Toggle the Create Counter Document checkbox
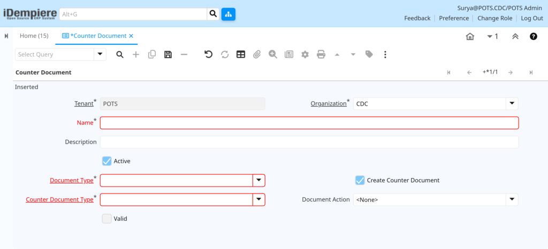Viewport: 548px width, 249px height. [360, 180]
